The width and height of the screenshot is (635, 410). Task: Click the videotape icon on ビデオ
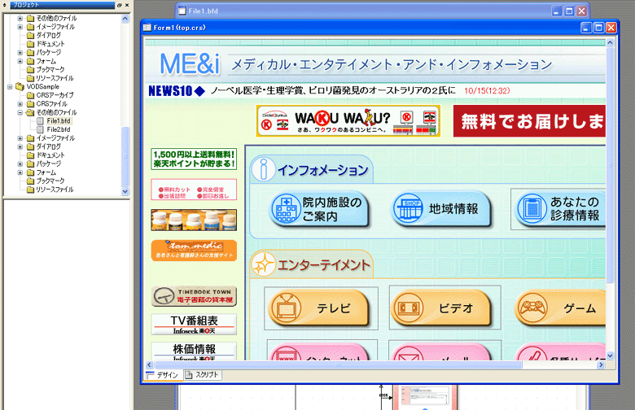pos(408,308)
